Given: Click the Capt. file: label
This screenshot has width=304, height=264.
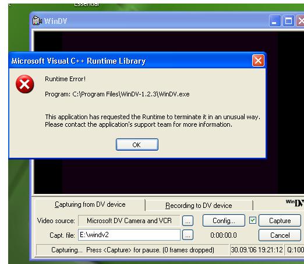Looking at the screenshot, I should [x=62, y=235].
